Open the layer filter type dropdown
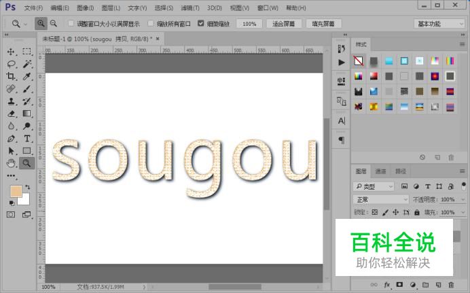This screenshot has height=293, width=470. tap(374, 186)
